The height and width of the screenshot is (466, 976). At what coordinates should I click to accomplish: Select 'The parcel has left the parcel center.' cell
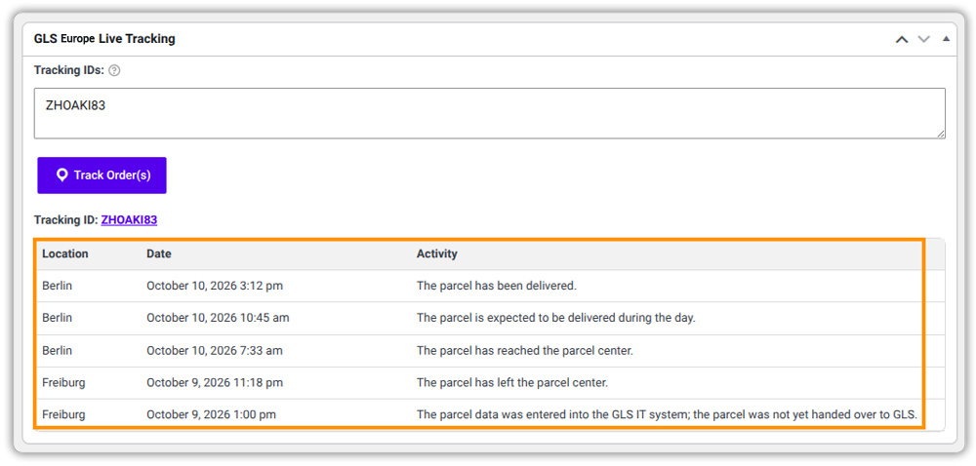click(x=512, y=383)
